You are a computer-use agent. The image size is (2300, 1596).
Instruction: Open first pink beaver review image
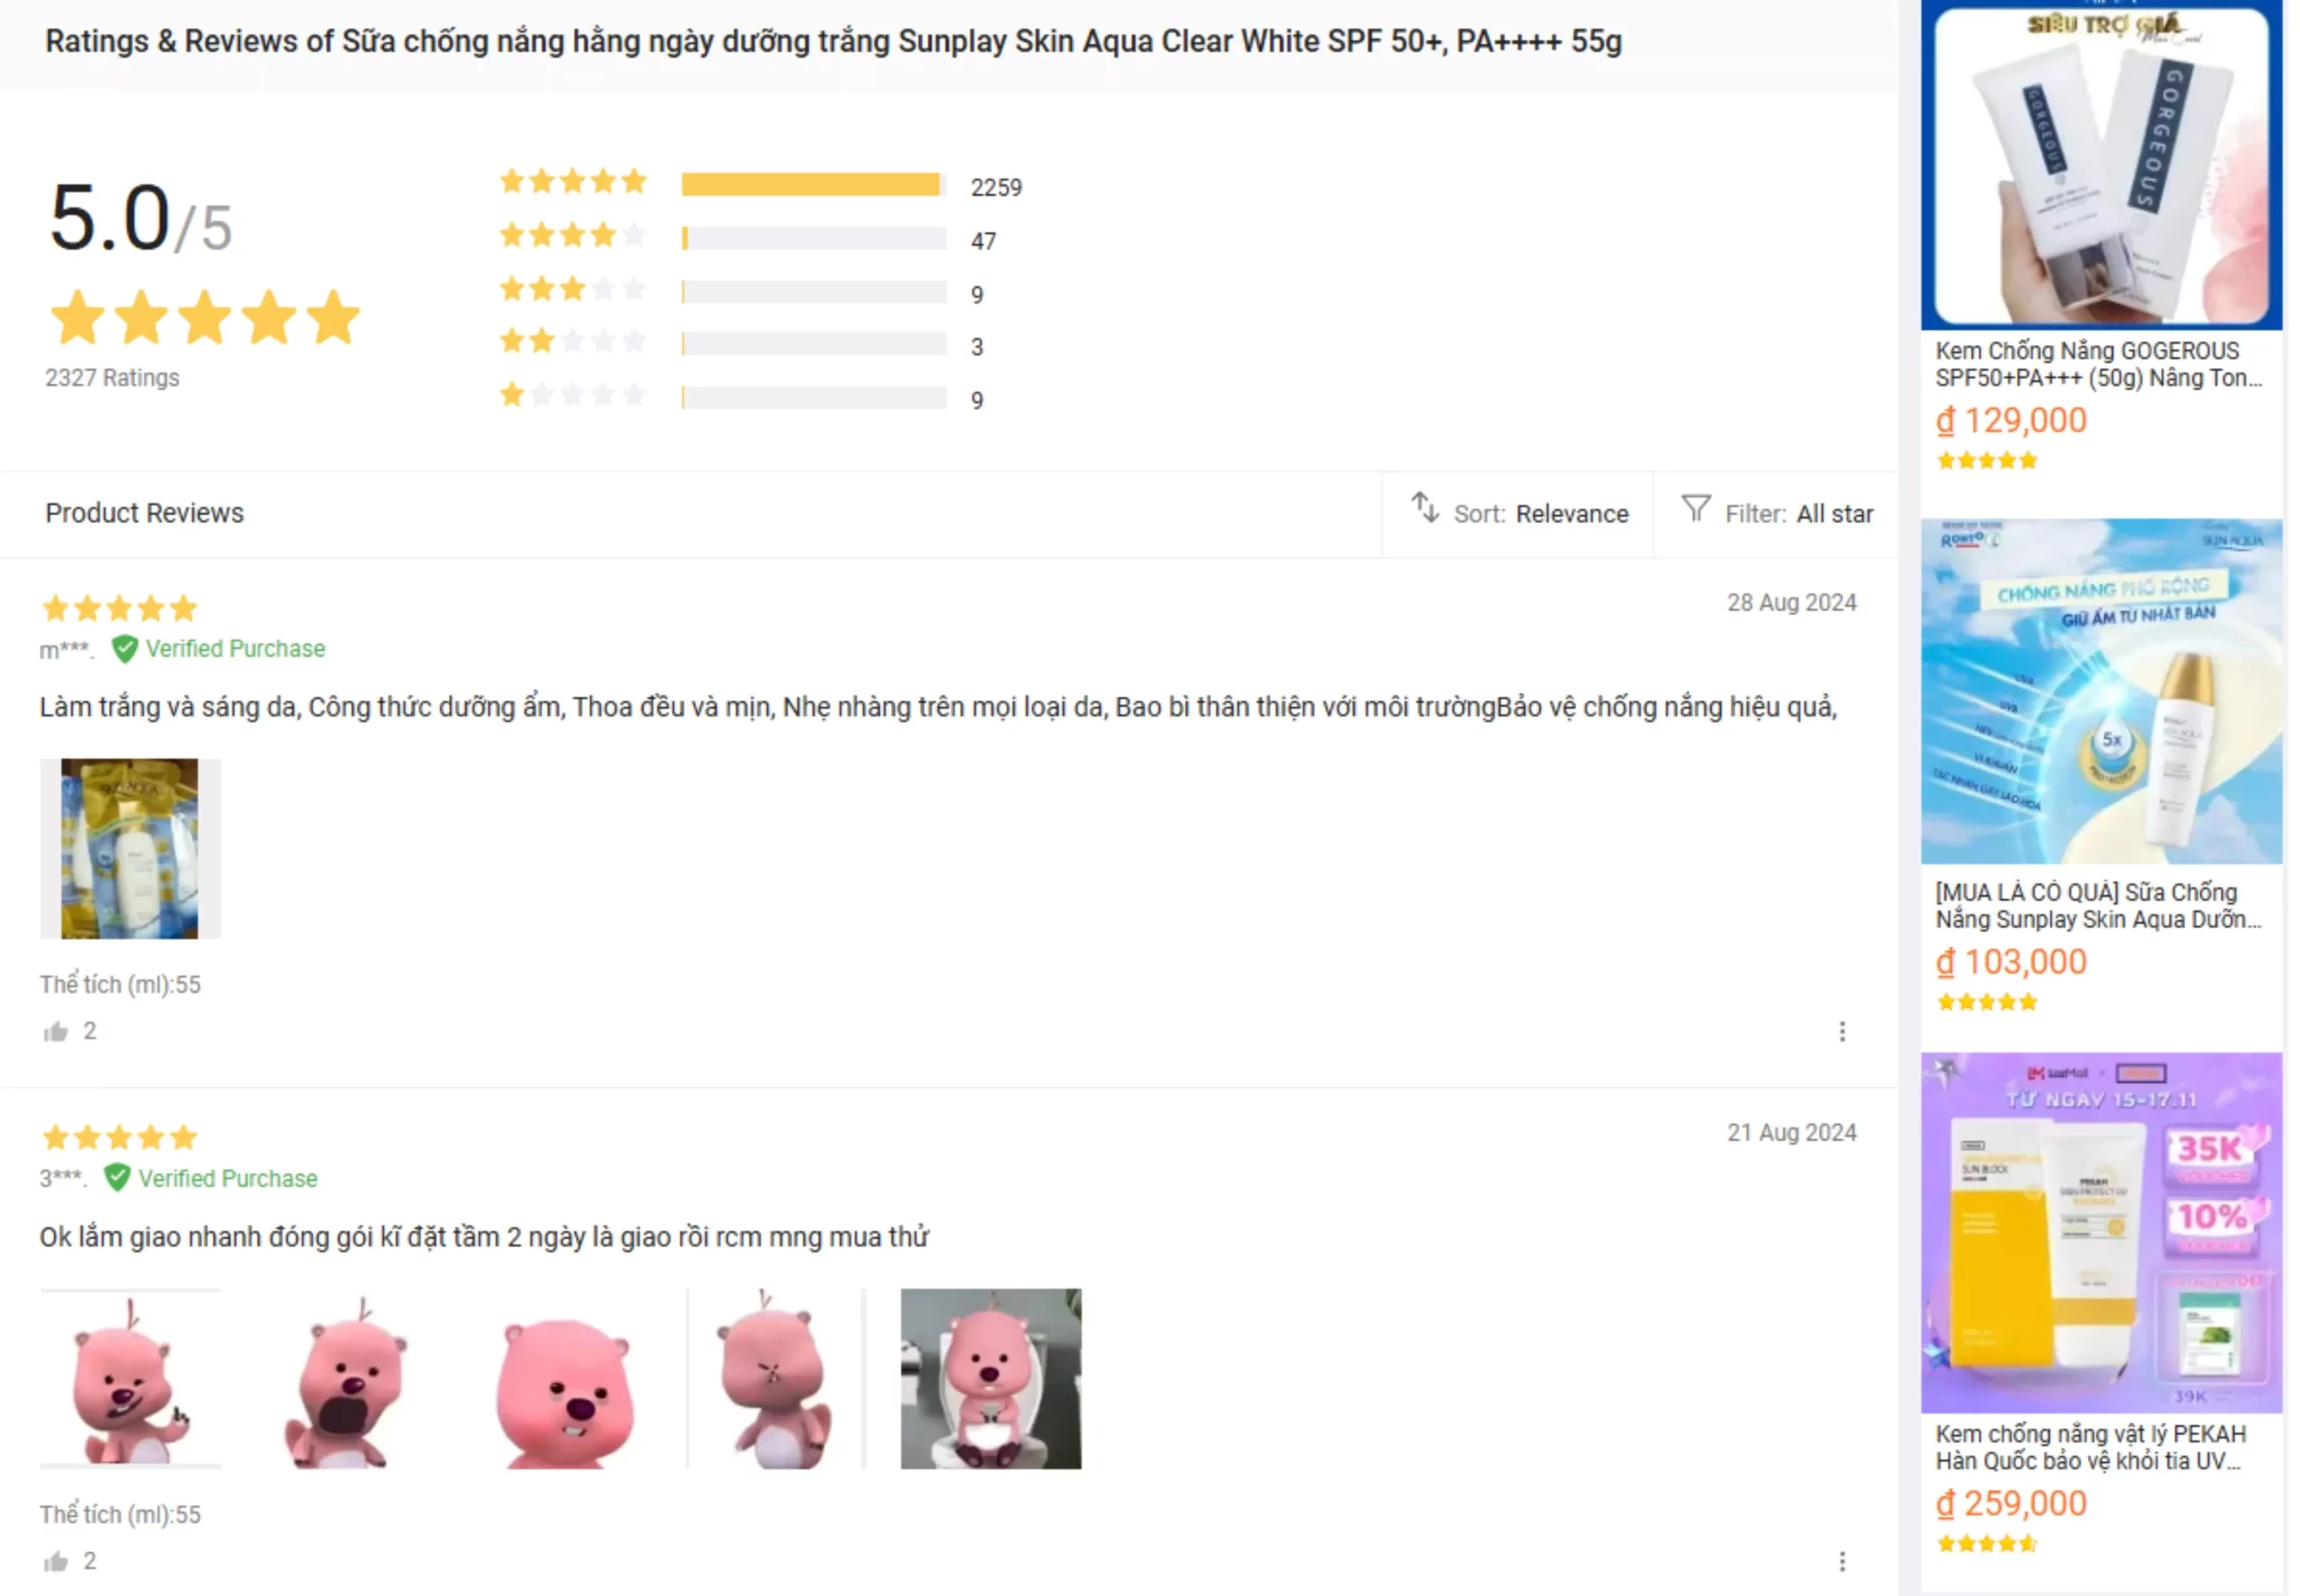(130, 1378)
